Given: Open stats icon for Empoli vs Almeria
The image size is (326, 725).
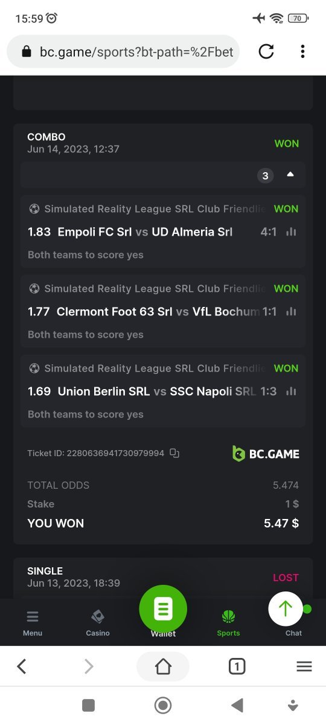Looking at the screenshot, I should click(292, 232).
